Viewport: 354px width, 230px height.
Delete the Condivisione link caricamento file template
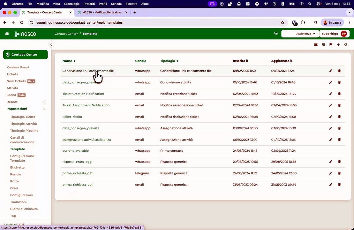339,71
